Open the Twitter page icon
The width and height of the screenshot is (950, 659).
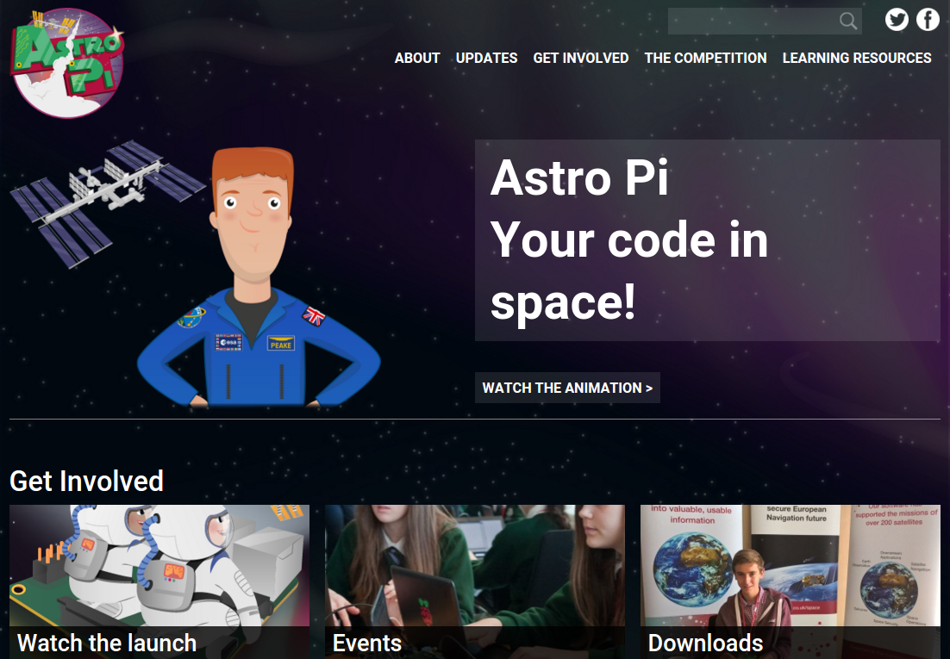pyautogui.click(x=897, y=19)
